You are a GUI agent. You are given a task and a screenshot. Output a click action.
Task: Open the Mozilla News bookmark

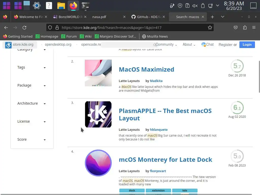[155, 37]
